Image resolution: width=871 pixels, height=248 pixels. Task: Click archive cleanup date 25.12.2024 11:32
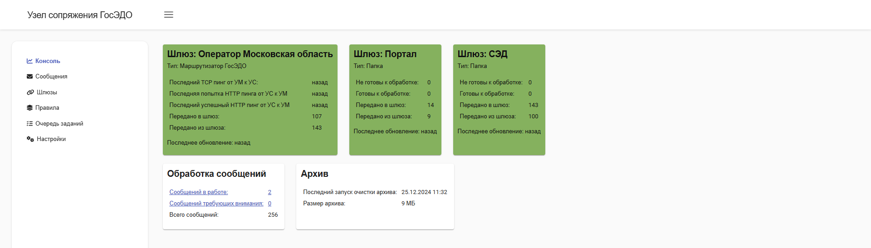pos(424,192)
